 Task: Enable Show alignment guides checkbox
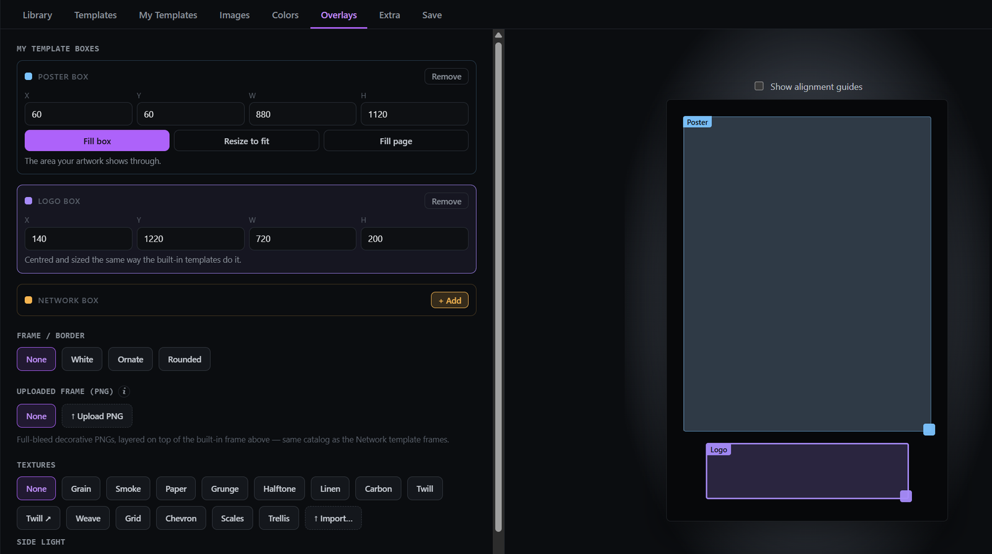(x=759, y=86)
